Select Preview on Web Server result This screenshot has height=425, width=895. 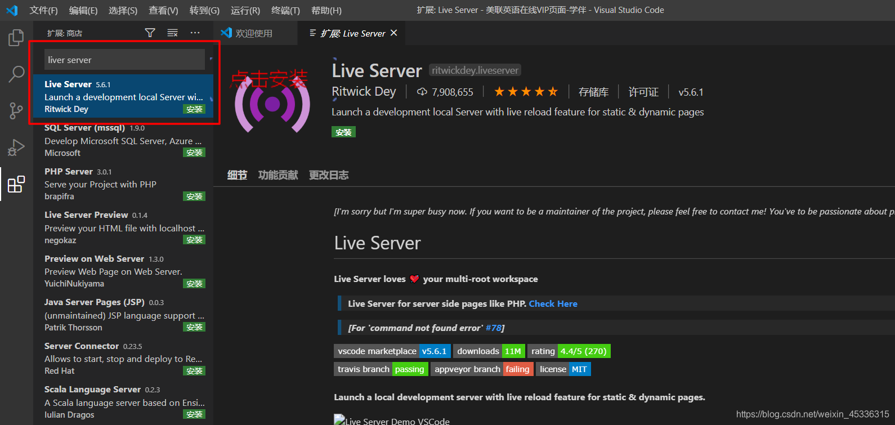[x=123, y=271]
